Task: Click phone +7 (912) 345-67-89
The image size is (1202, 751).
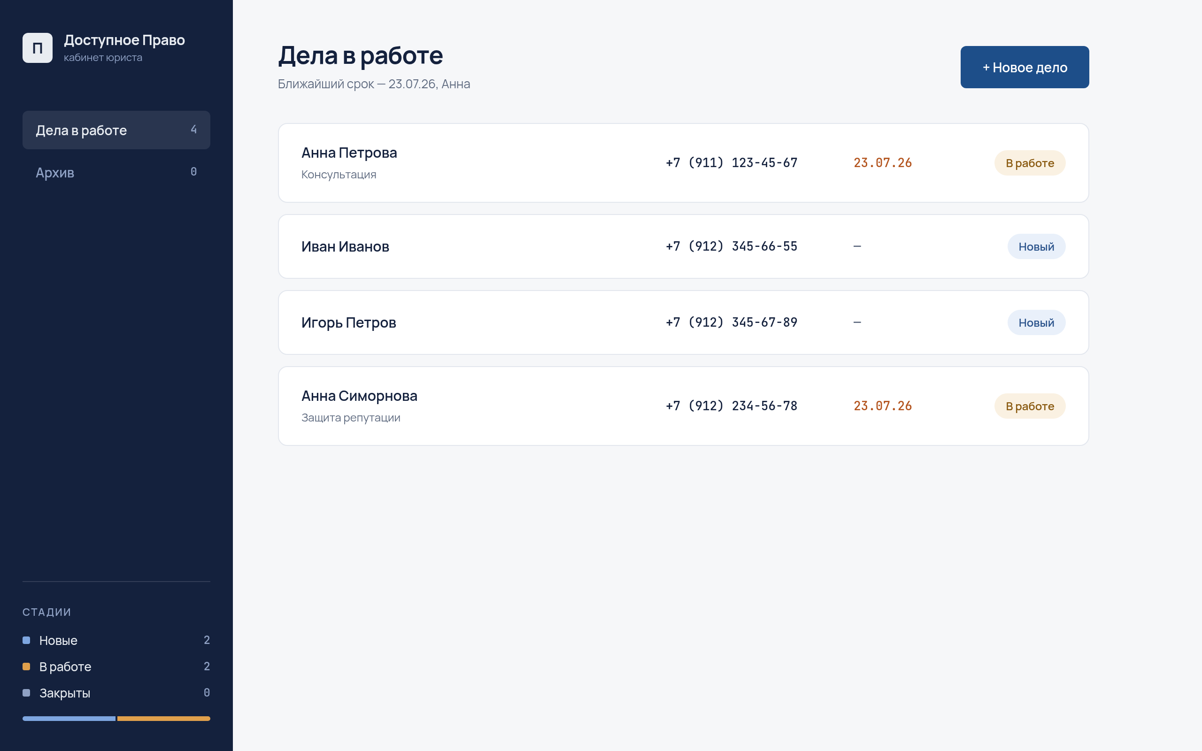Action: [732, 322]
